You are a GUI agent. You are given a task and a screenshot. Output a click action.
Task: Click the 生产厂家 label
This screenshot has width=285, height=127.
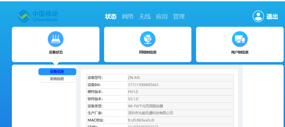pyautogui.click(x=95, y=113)
